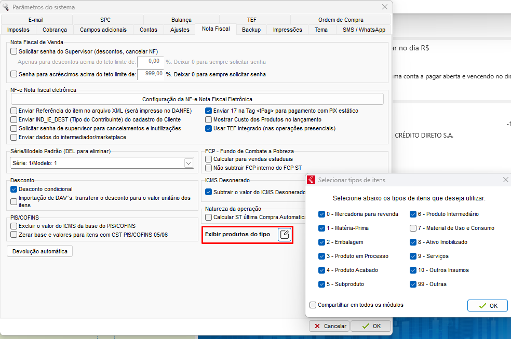Switch to the Backup tab
511x339 pixels.
tap(251, 30)
